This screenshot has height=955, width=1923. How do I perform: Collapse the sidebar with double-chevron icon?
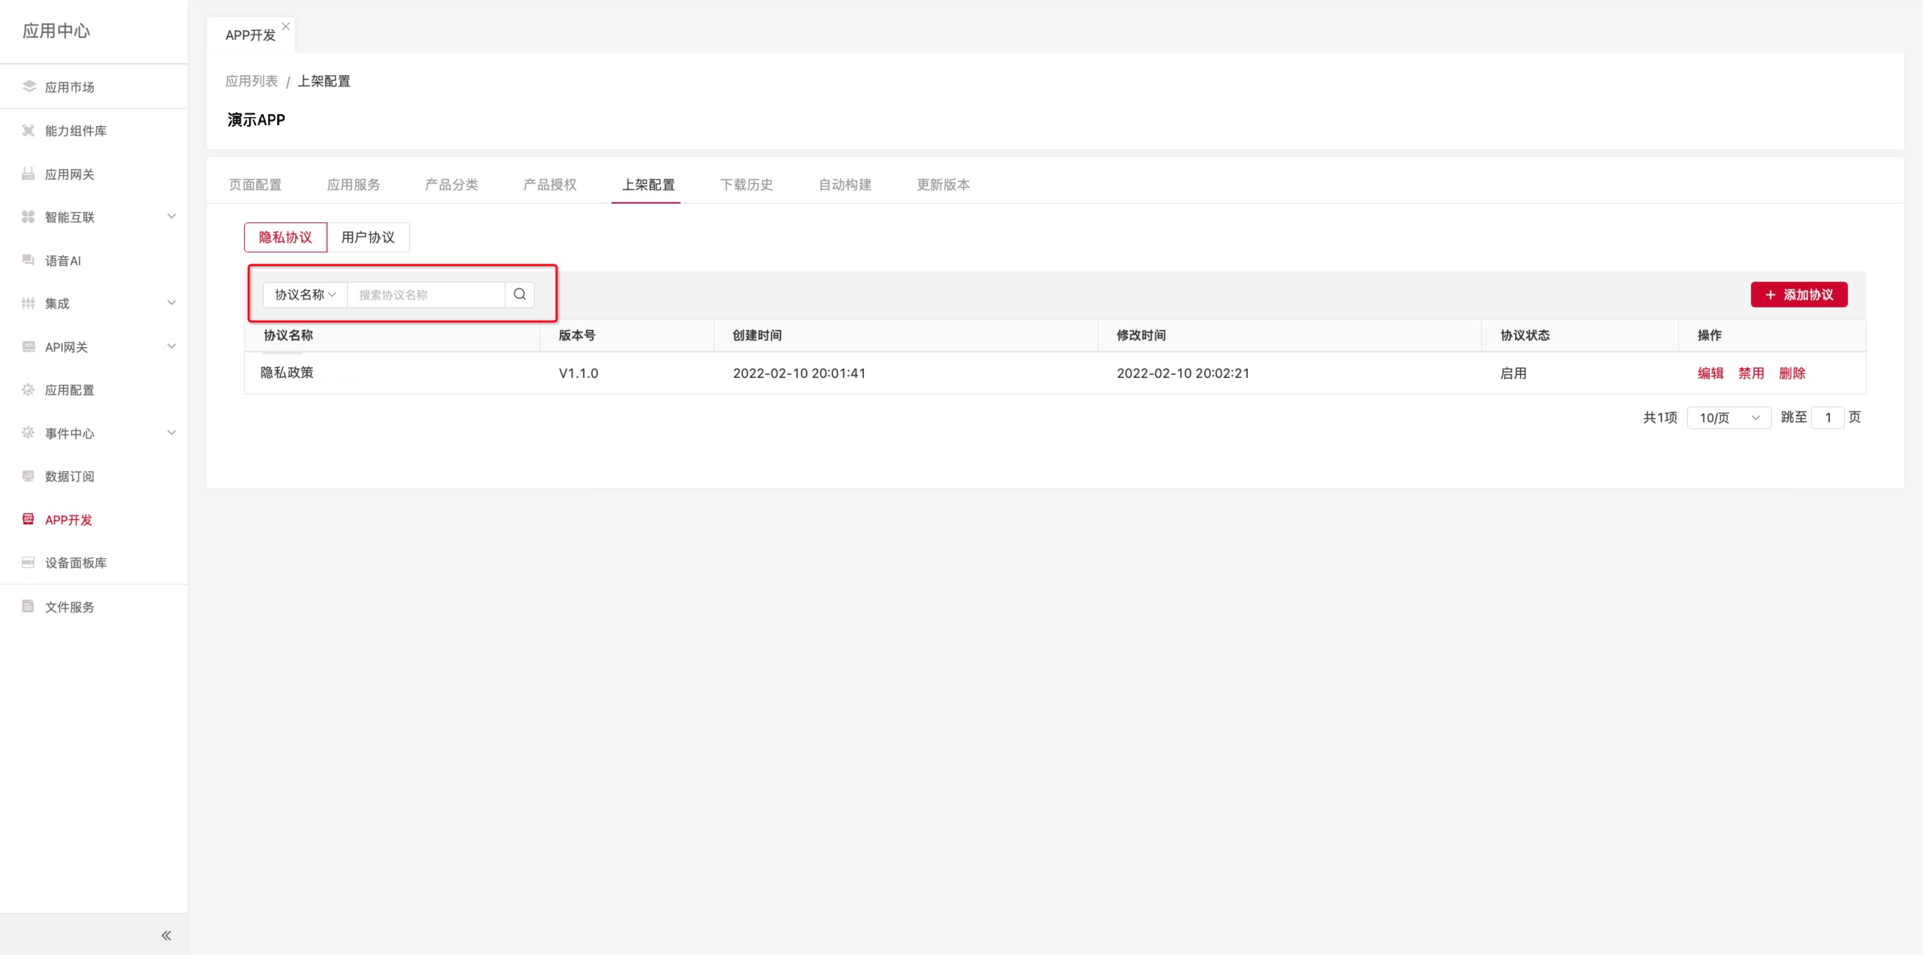pyautogui.click(x=166, y=935)
